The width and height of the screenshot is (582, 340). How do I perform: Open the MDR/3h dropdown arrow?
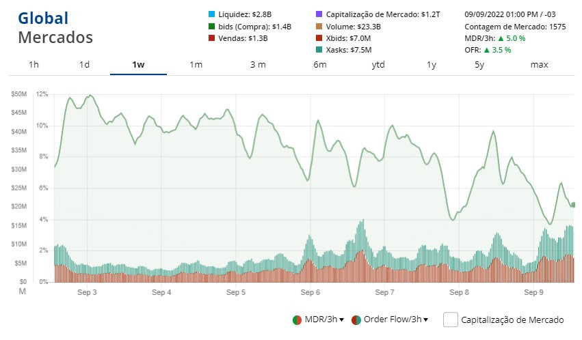(341, 320)
